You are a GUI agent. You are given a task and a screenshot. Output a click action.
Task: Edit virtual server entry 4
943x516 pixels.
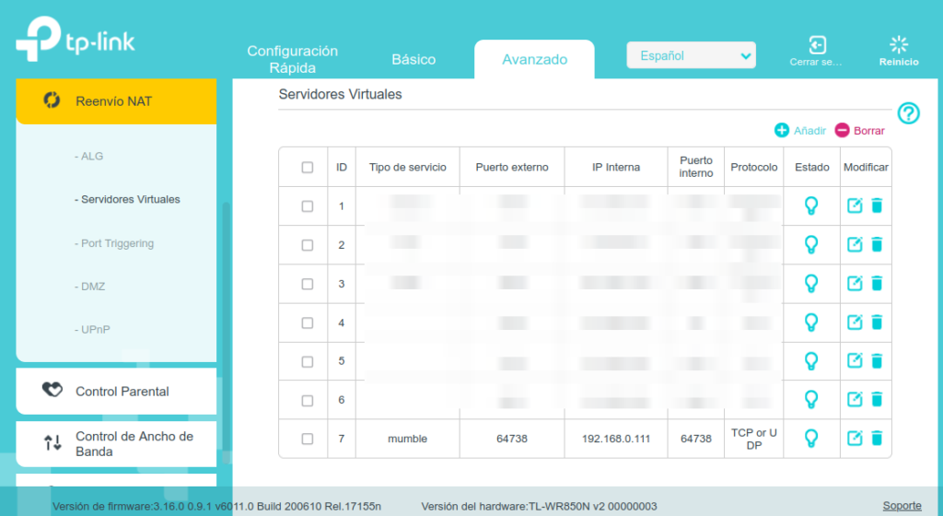tap(855, 322)
